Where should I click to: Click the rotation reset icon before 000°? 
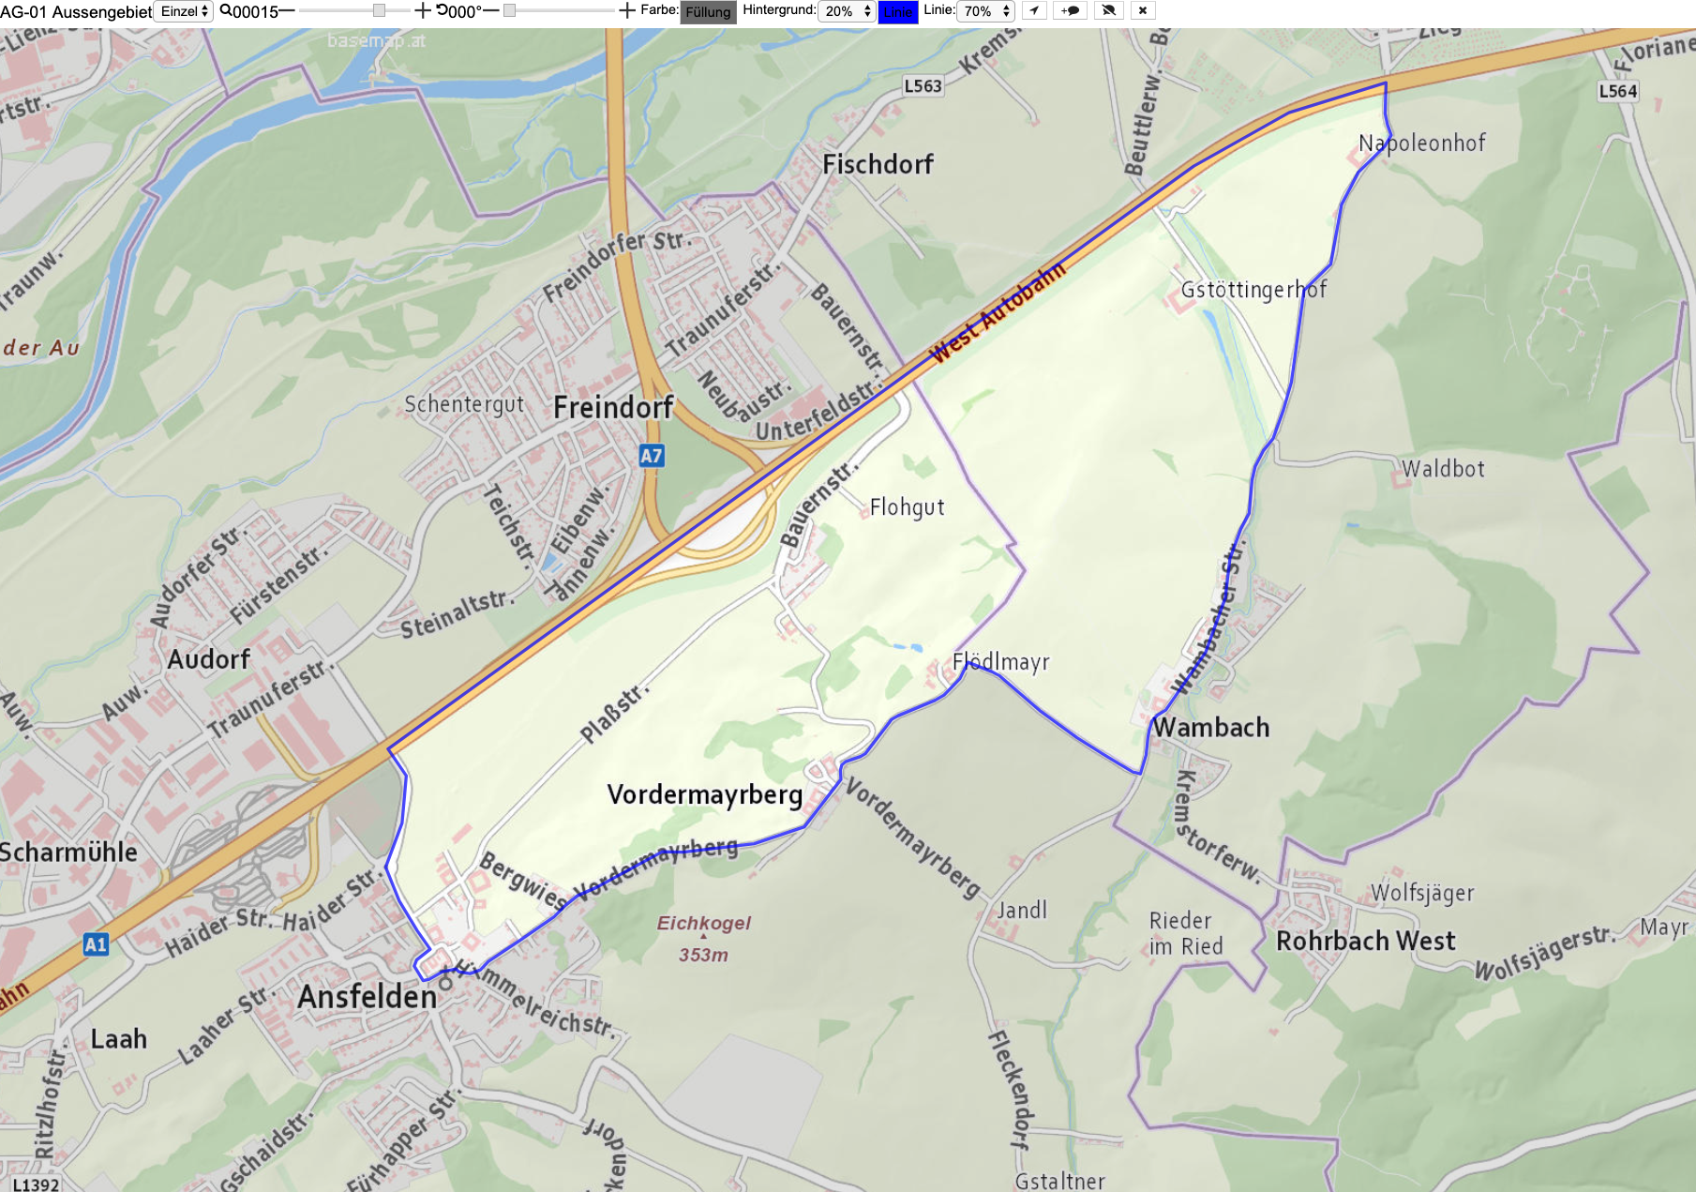pos(442,11)
